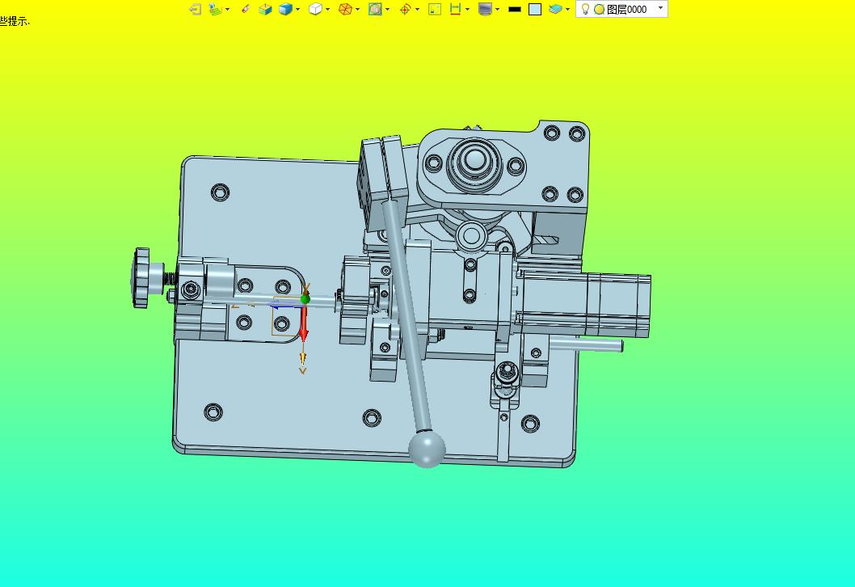Select the green origin point of the triad
The width and height of the screenshot is (855, 587).
pos(305,299)
